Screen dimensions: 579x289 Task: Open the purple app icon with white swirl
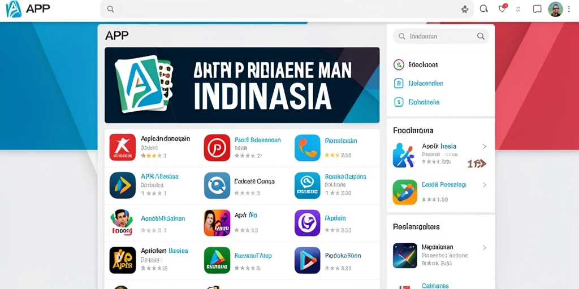coord(308,223)
